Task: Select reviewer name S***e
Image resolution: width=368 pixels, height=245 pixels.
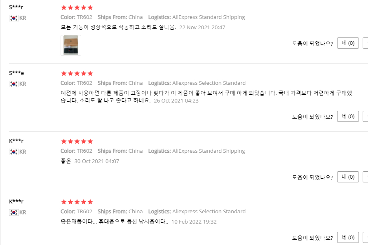Action: [16, 73]
